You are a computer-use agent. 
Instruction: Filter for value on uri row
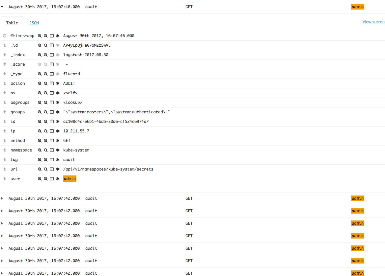pyautogui.click(x=40, y=170)
